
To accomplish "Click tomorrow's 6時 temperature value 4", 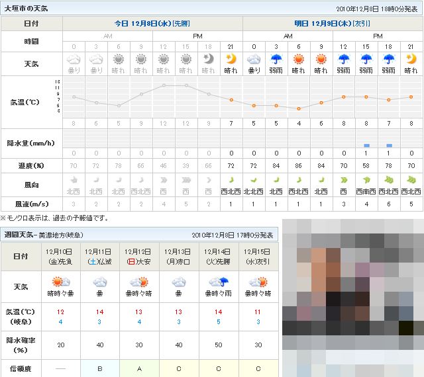I will [x=299, y=124].
